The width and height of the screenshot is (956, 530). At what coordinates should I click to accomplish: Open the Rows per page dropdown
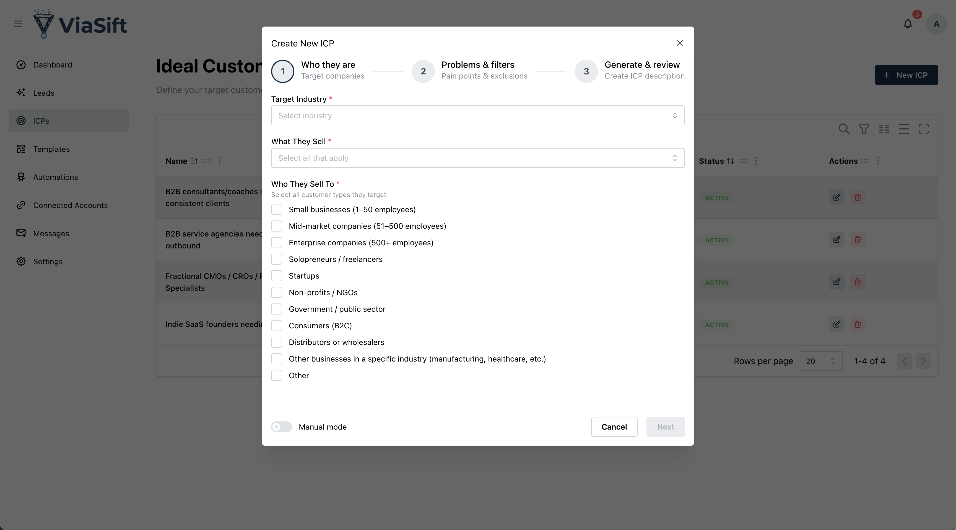820,361
